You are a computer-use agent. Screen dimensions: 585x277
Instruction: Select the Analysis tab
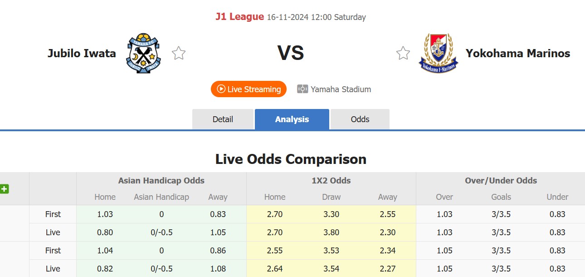pyautogui.click(x=292, y=119)
